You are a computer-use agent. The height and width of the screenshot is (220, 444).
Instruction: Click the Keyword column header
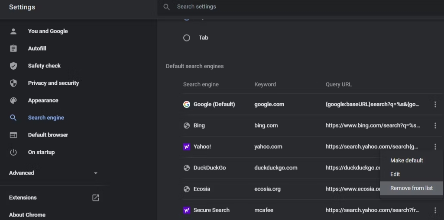pos(265,84)
